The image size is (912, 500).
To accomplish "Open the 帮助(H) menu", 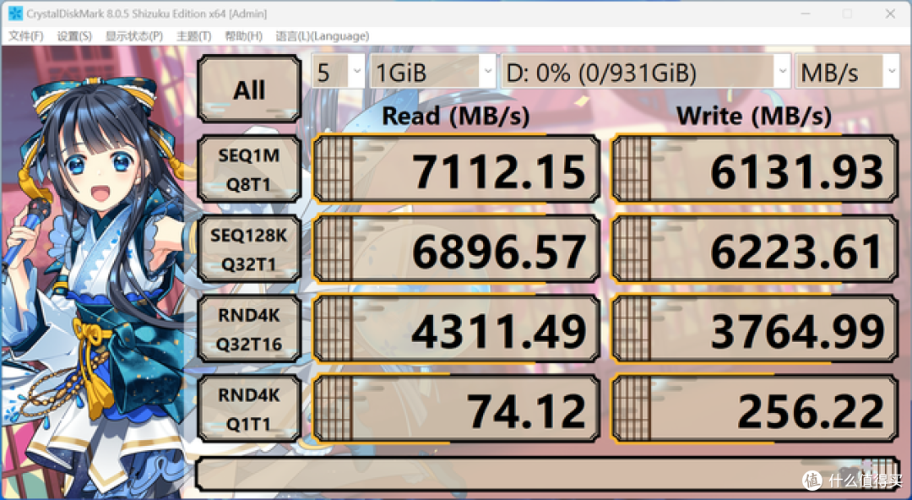I will pos(243,36).
